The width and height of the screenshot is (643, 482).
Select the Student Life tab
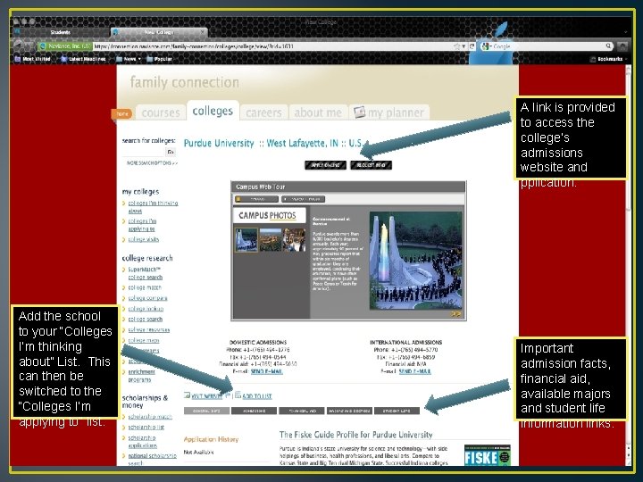click(x=397, y=411)
